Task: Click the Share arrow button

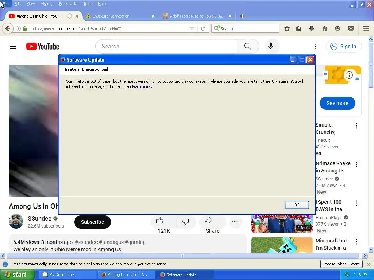Action: (213, 222)
